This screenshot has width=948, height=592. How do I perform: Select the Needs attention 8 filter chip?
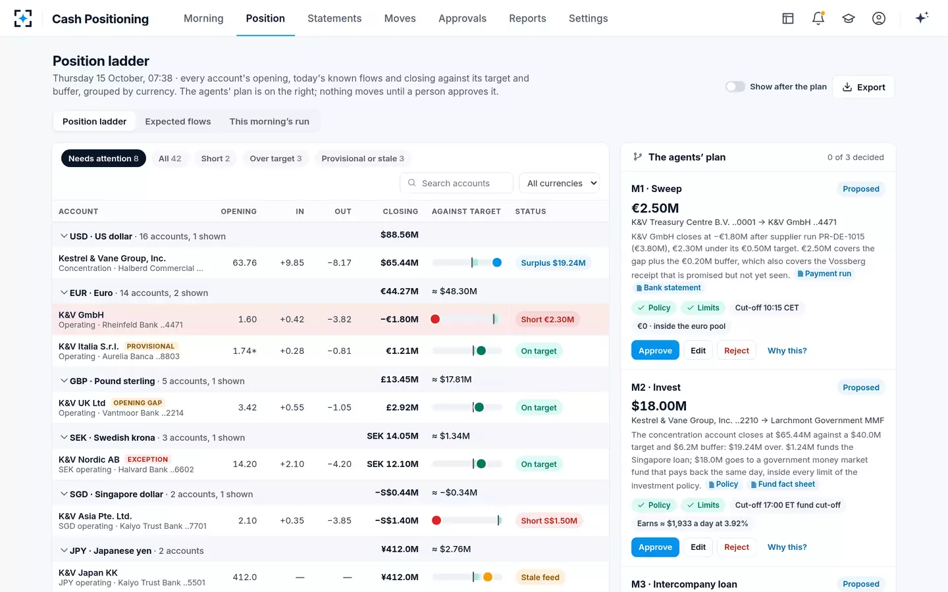[x=103, y=159]
